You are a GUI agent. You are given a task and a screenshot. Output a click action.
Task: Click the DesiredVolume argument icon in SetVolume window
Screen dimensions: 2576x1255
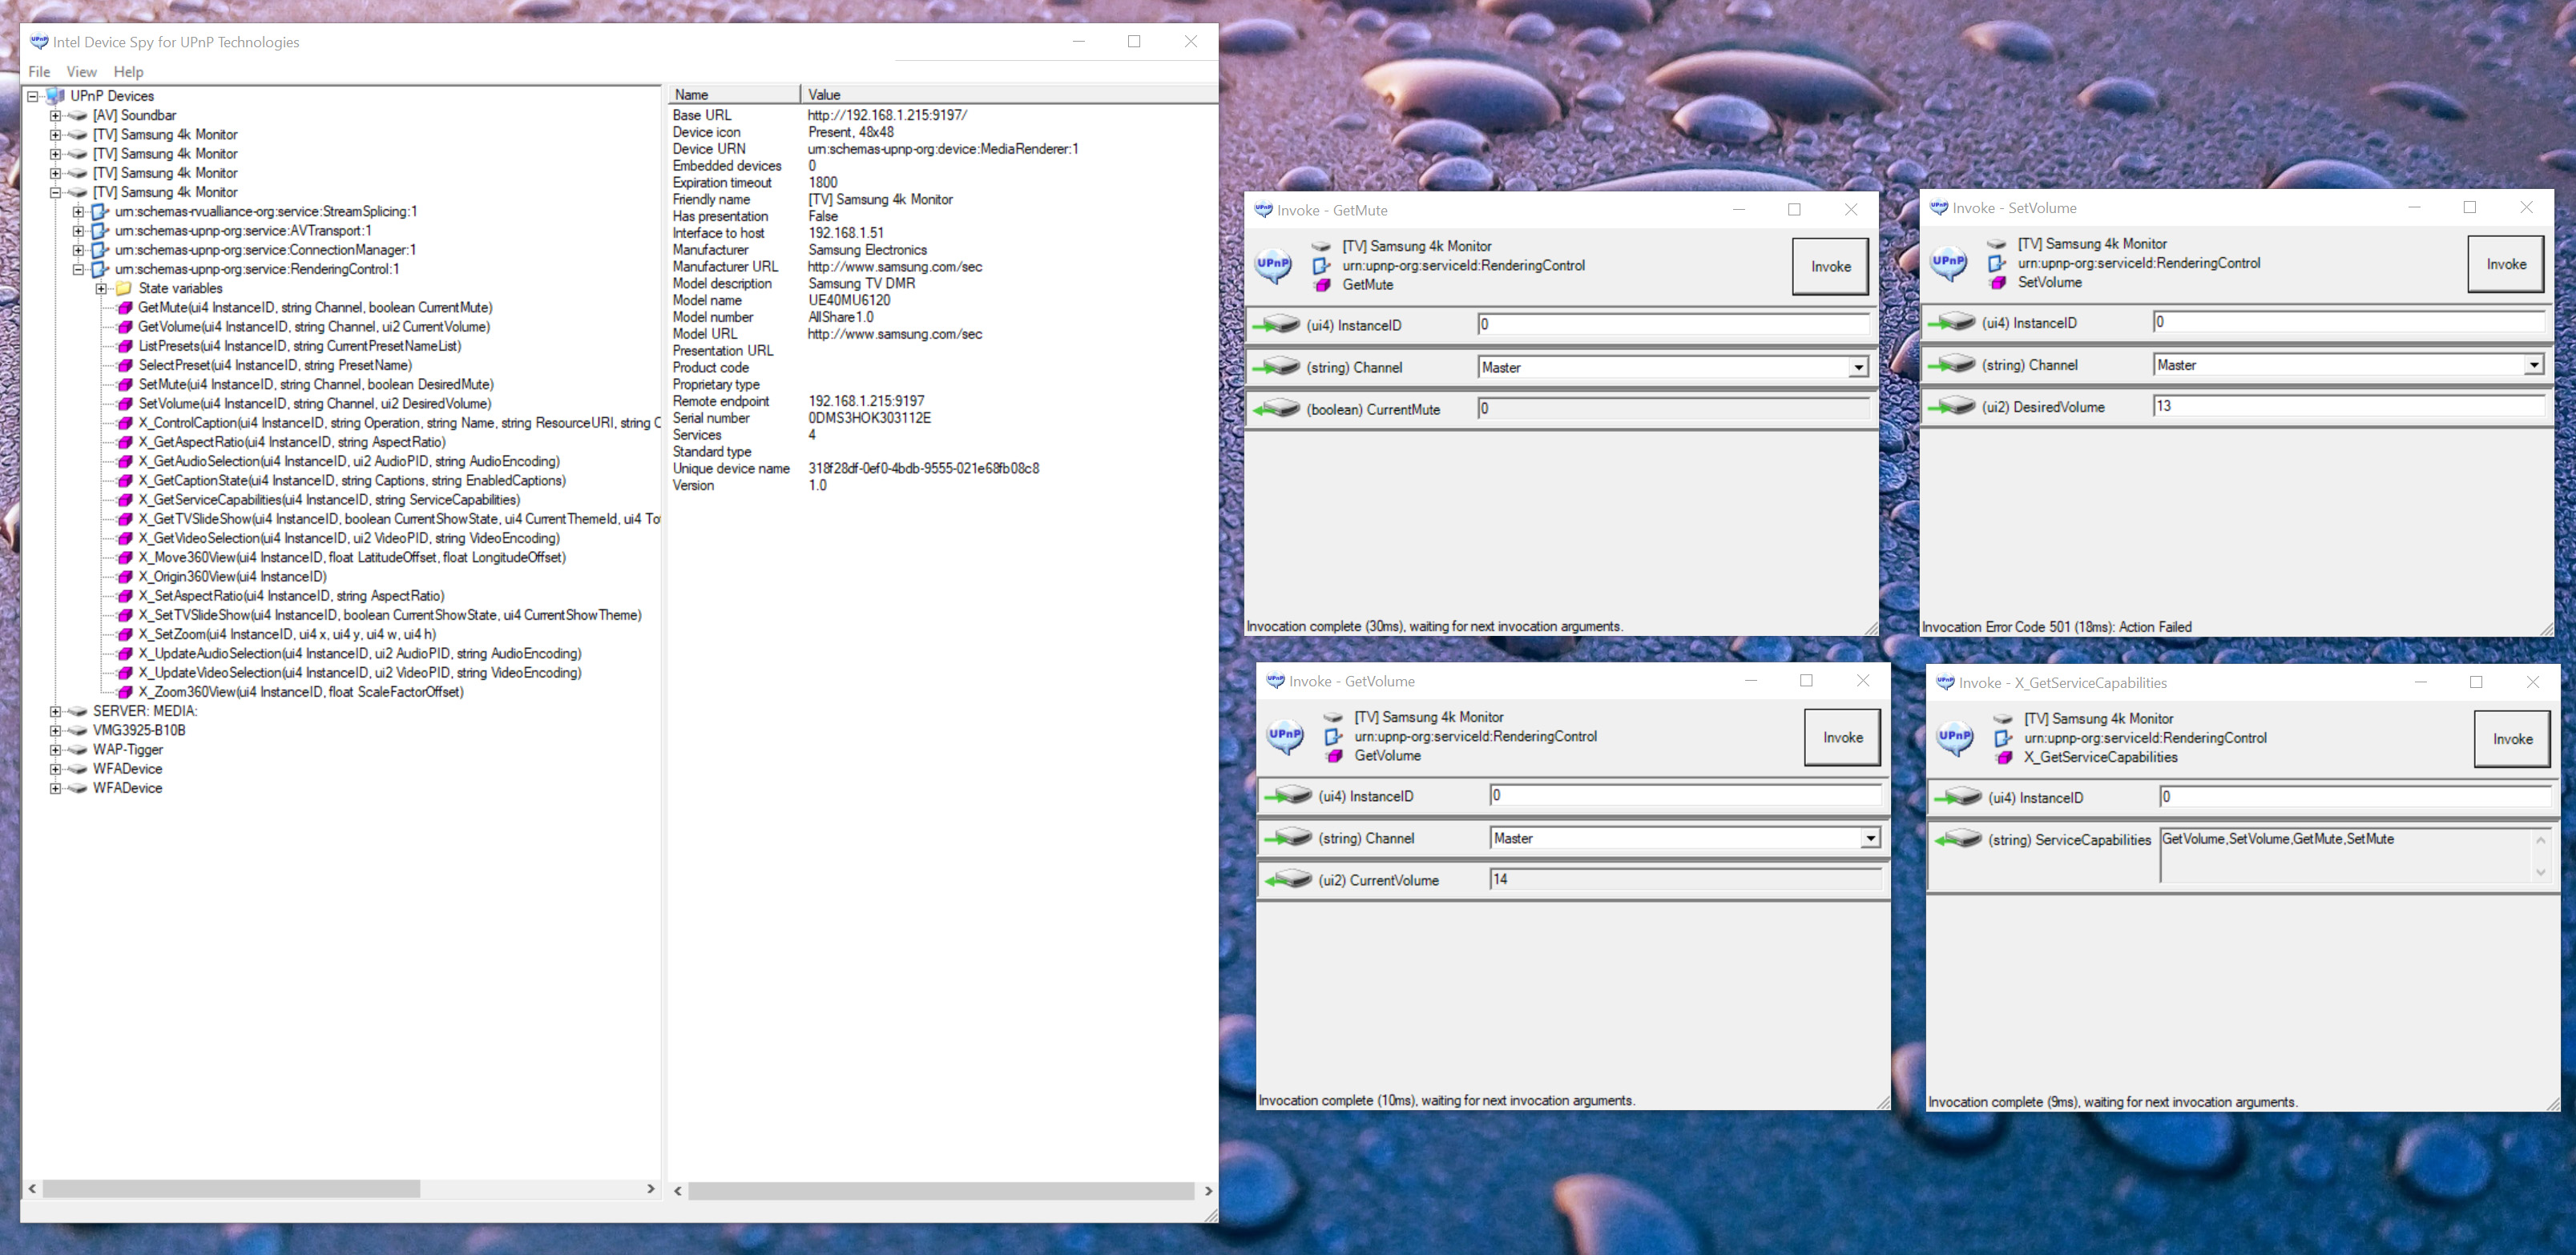(1952, 407)
